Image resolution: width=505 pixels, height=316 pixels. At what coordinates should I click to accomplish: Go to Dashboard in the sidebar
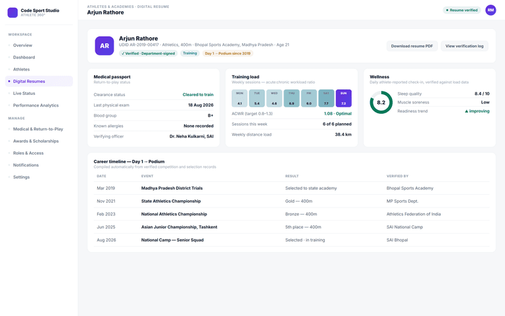click(39, 57)
